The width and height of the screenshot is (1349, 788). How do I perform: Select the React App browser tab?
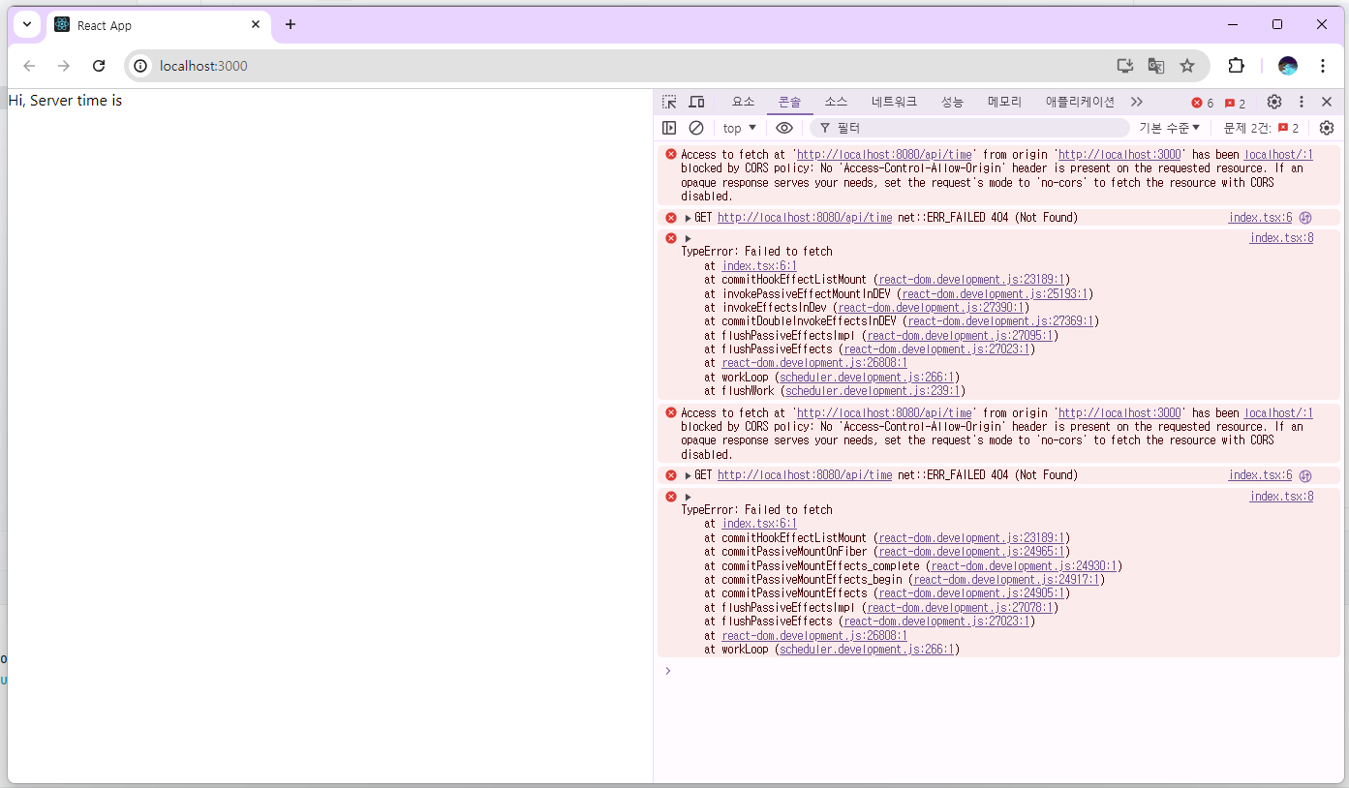(159, 25)
